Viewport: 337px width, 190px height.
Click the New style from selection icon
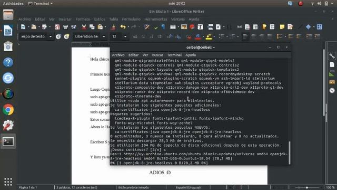pos(67,36)
